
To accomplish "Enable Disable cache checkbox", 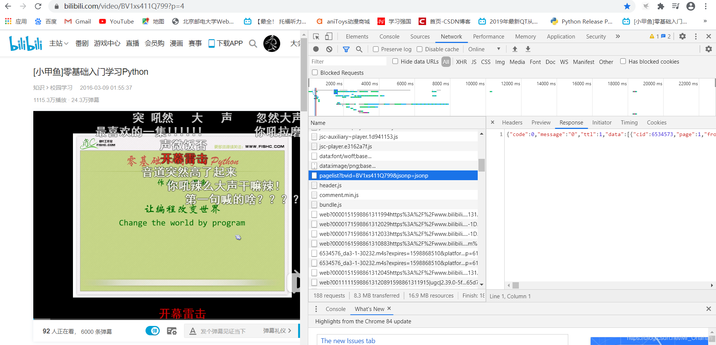I will click(420, 49).
